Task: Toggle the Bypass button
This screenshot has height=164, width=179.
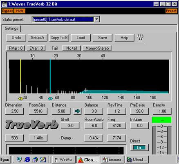Action: point(7,11)
